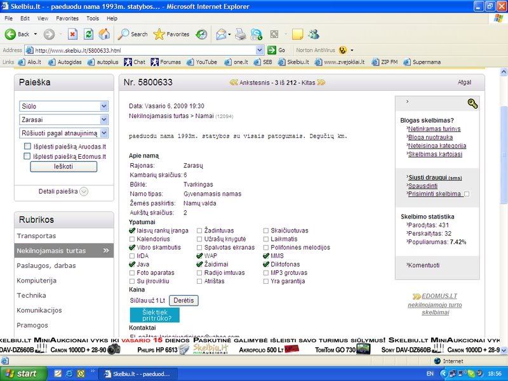The height and width of the screenshot is (381, 508).
Task: Open the Tools menu
Action: pos(93,18)
